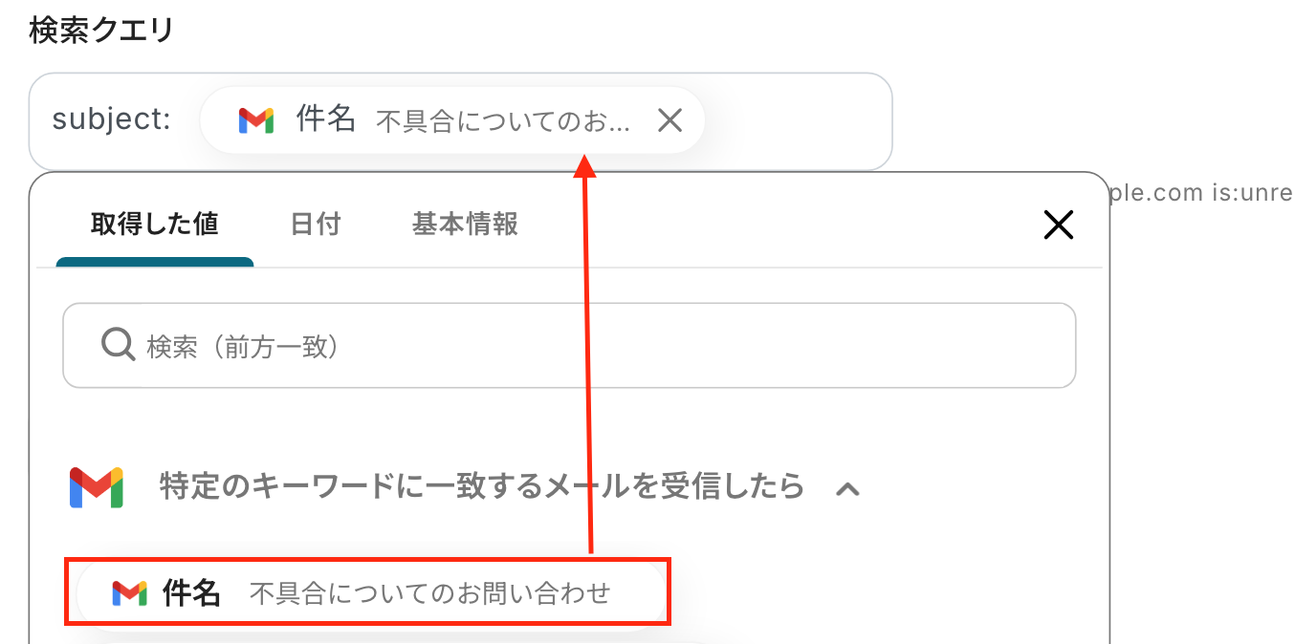Click the 件名 label inside the query chip
The height and width of the screenshot is (644, 1295).
[326, 120]
